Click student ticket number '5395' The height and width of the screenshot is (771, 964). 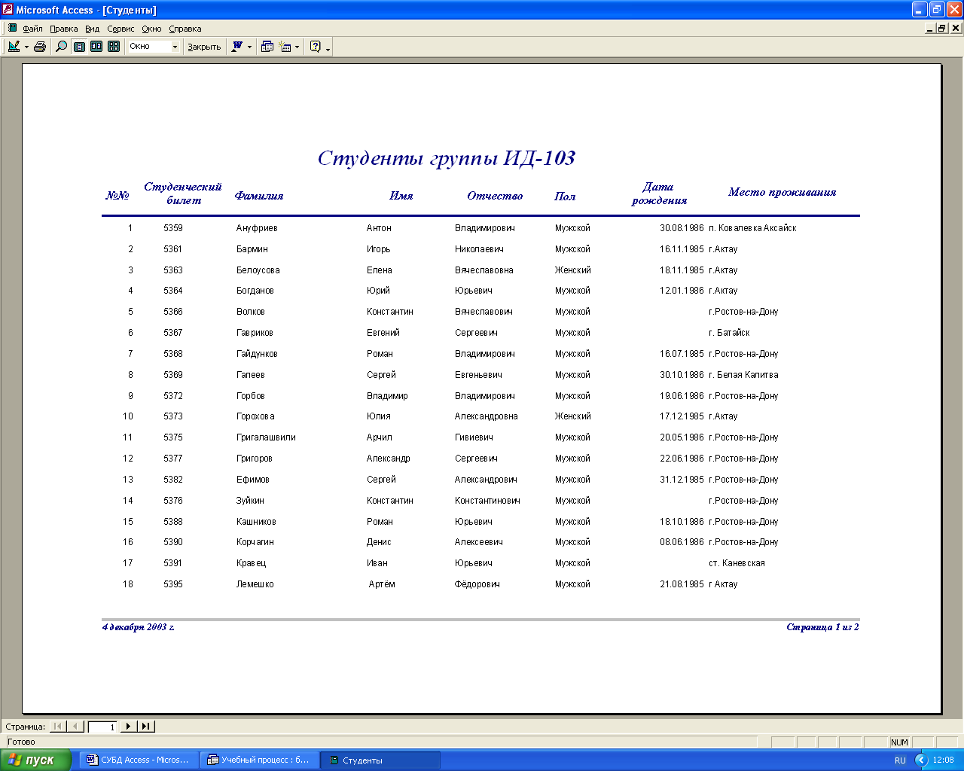click(x=173, y=584)
